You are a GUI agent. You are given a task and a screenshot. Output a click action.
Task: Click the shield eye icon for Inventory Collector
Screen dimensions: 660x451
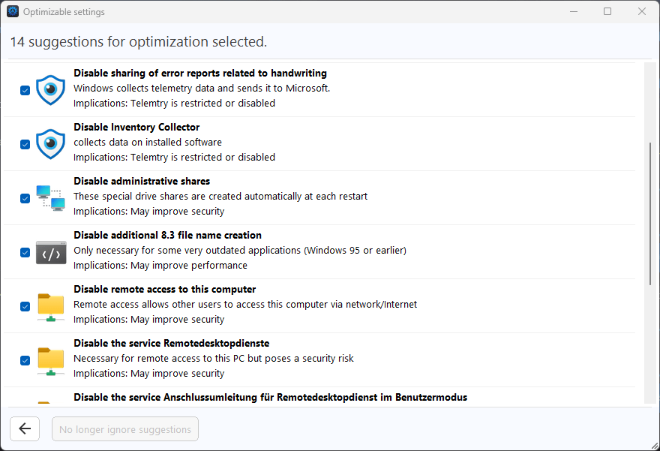point(51,143)
